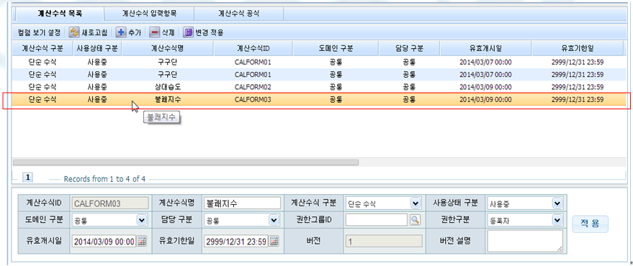Go to page 1 in pagination

[29, 178]
